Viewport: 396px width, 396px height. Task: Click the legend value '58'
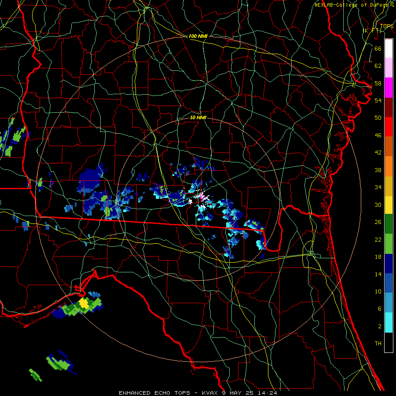click(x=378, y=83)
